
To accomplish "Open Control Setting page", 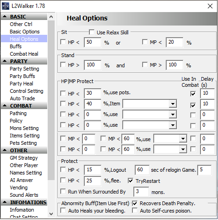I will (x=26, y=91).
